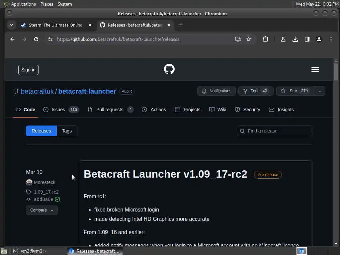Open site information icon in address bar
Screen dimensions: 340x255
[x=50, y=39]
